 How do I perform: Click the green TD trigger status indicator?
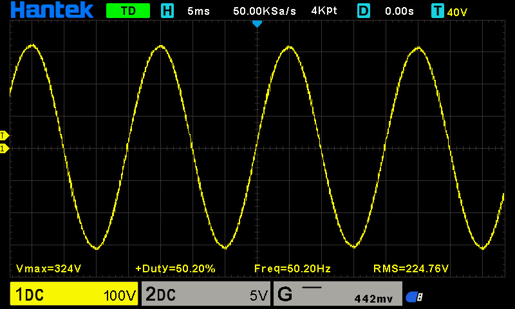tap(128, 11)
